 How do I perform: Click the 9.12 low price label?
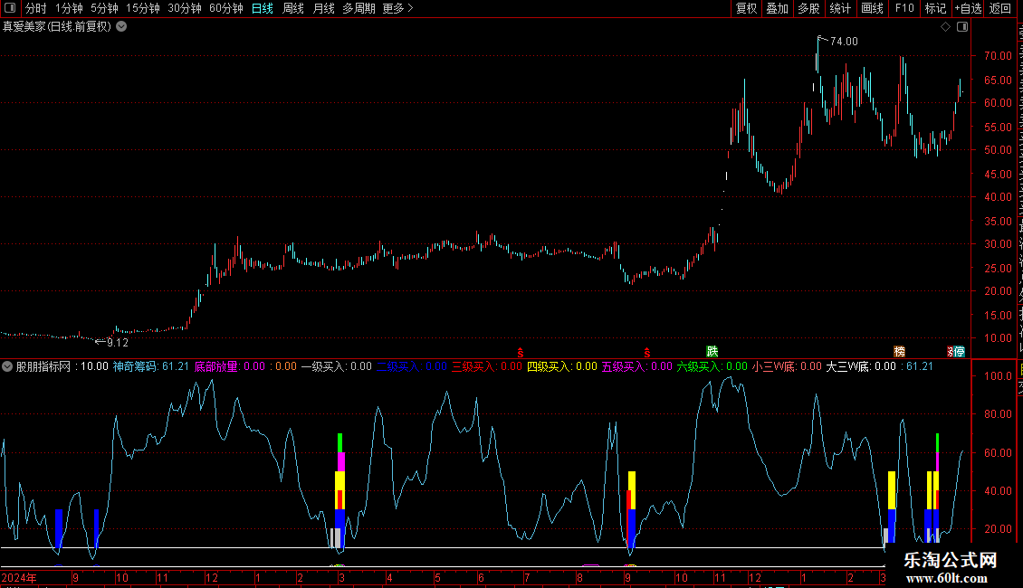tap(118, 343)
